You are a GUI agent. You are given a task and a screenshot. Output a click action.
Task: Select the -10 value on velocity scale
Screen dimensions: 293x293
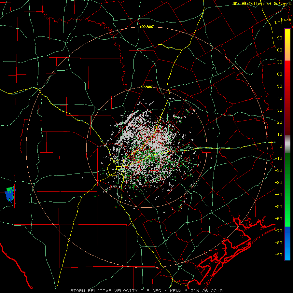[278, 159]
